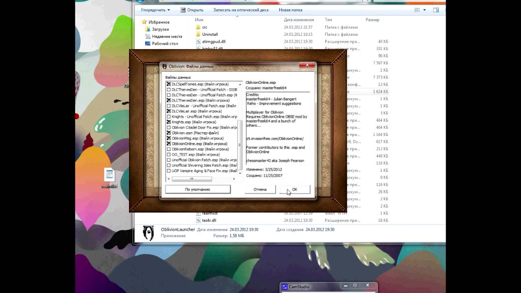Uncheck DLCVileLair.esp data file
The height and width of the screenshot is (293, 521).
point(169,111)
